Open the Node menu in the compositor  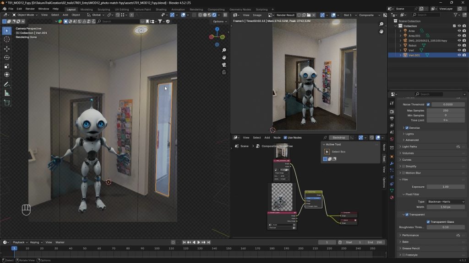[277, 137]
